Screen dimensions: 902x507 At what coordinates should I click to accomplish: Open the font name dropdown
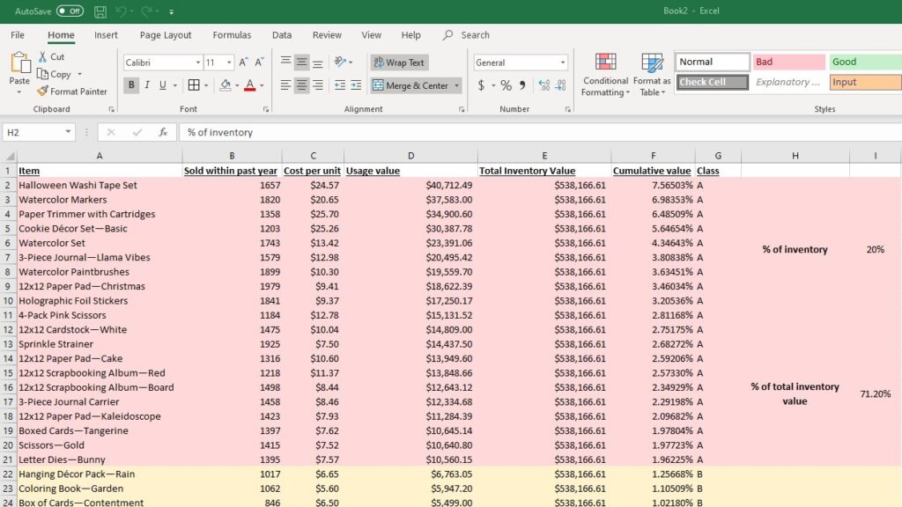200,62
